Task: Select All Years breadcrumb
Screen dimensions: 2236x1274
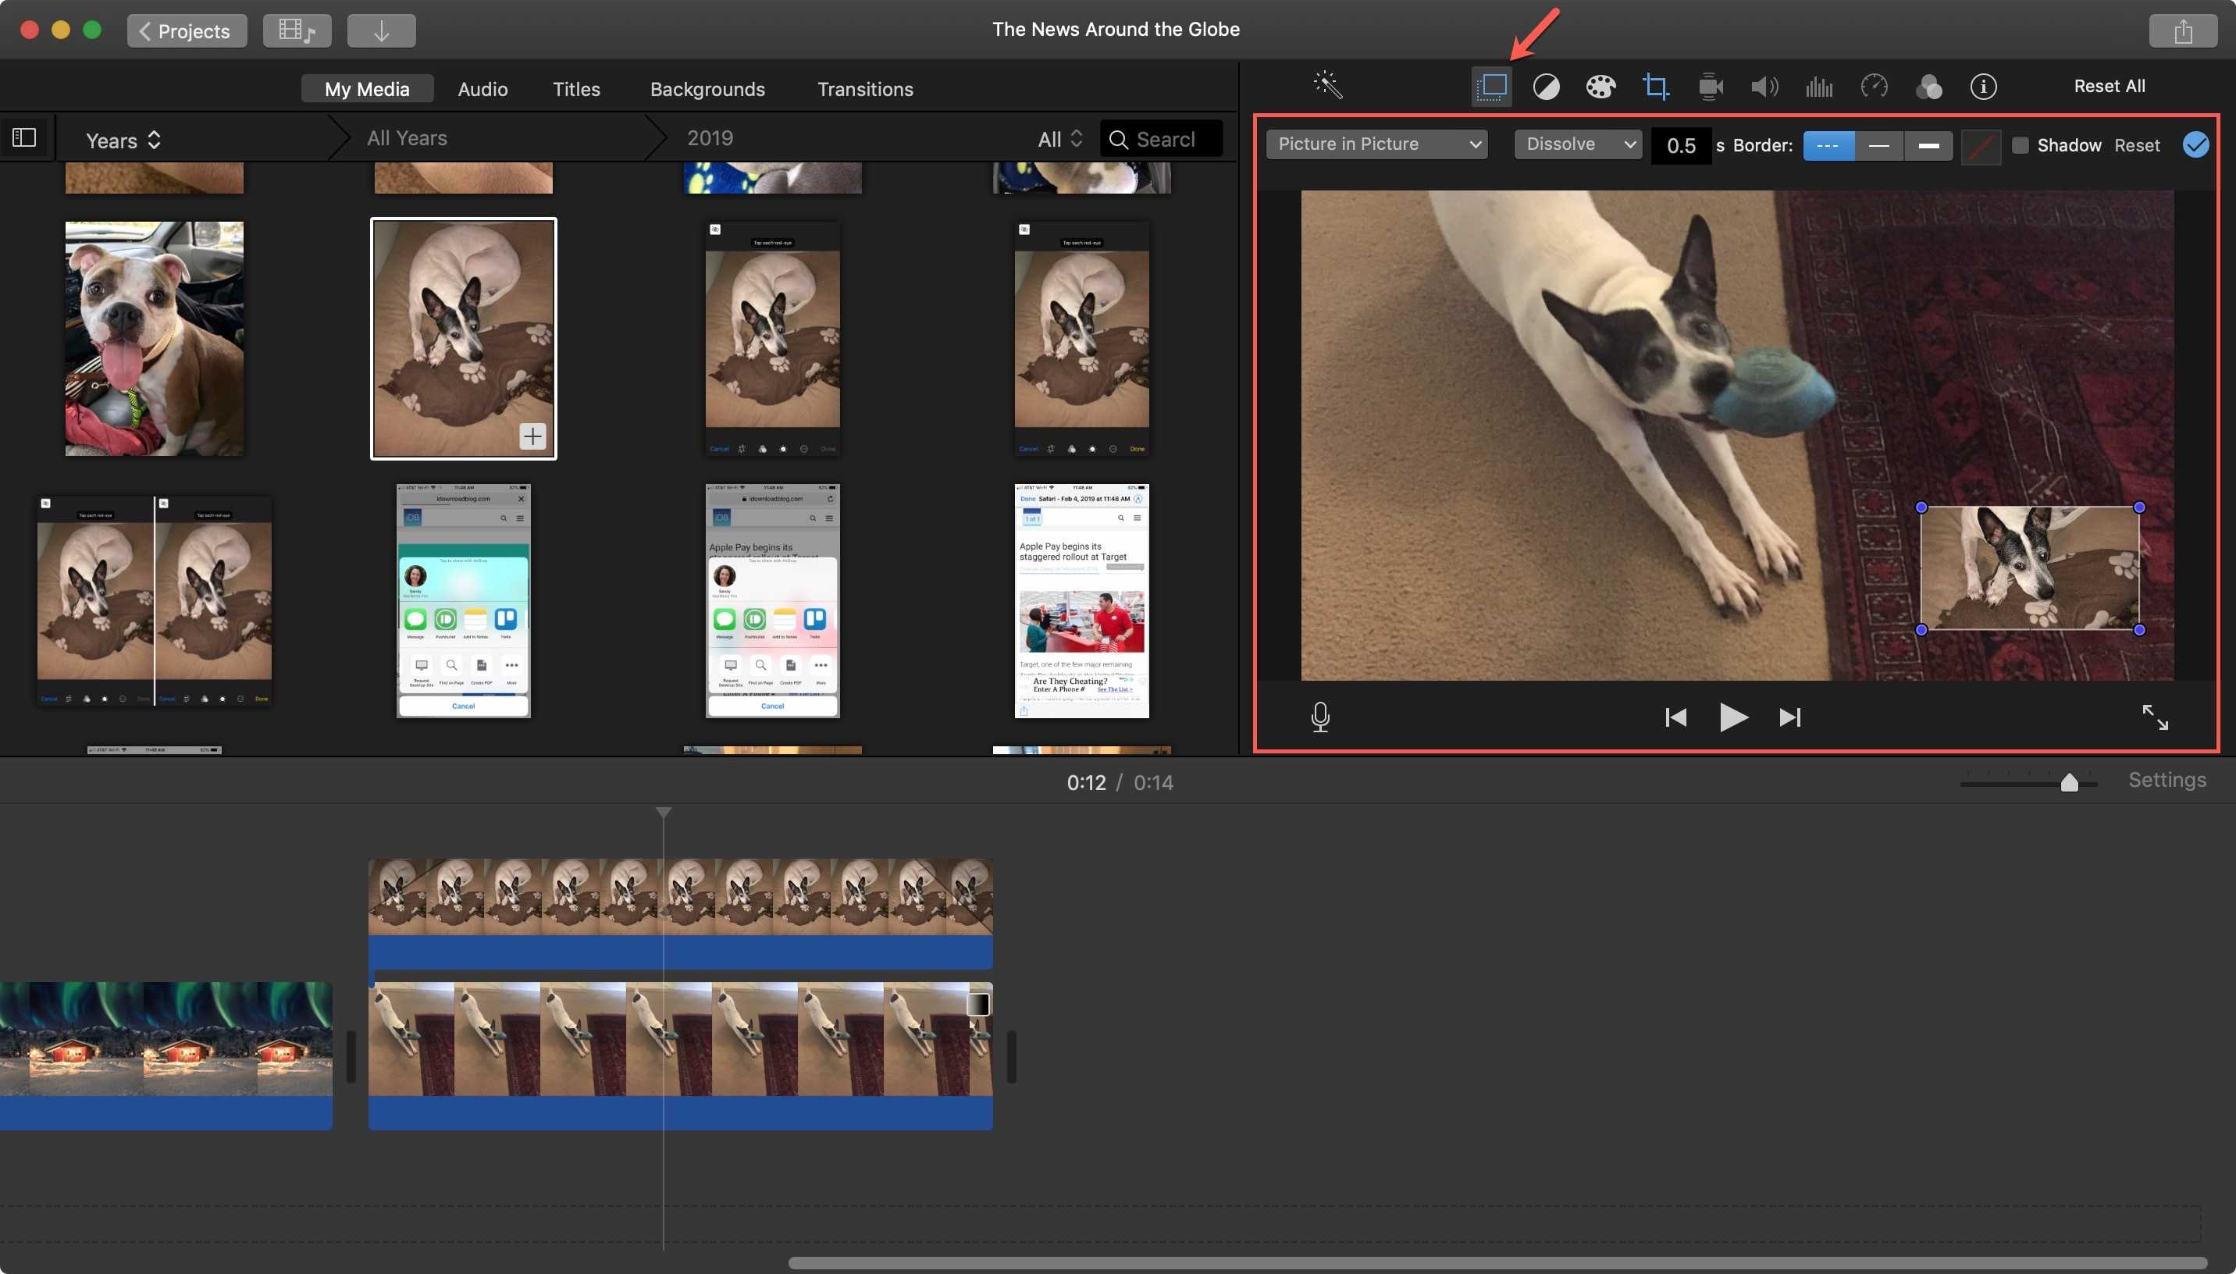Action: click(x=407, y=137)
